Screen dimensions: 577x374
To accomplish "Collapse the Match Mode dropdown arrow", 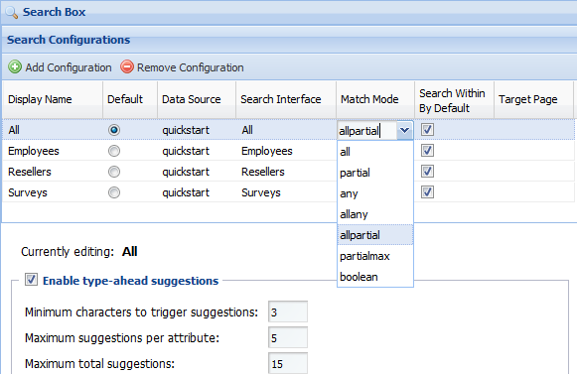I will point(405,130).
